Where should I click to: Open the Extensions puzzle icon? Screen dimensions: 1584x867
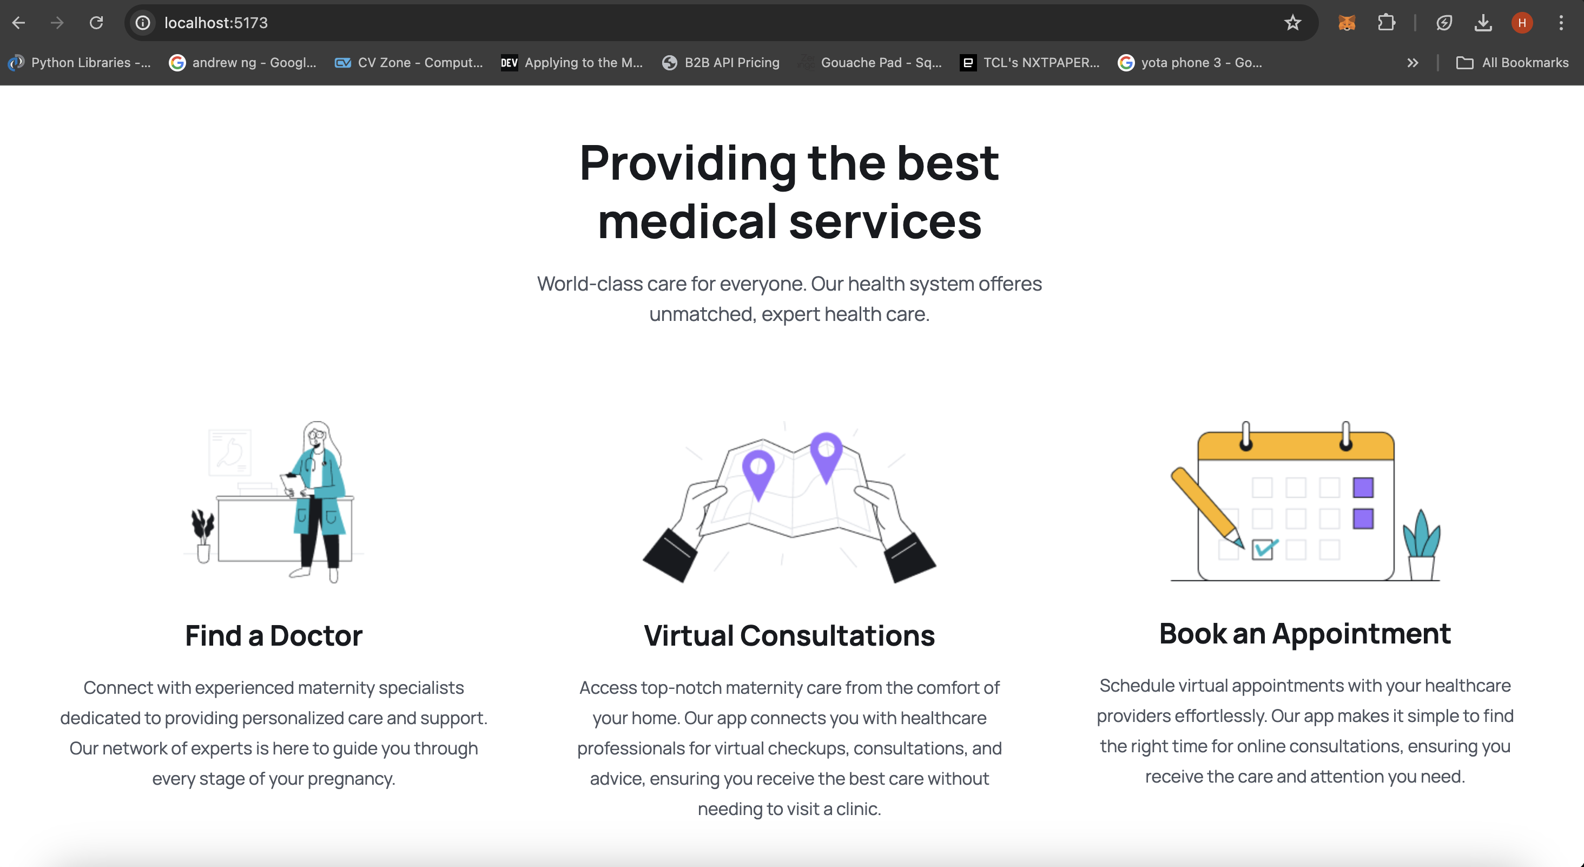coord(1386,23)
